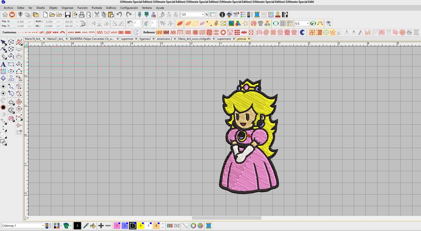Click the horizontal scrollbar thumb

226,218
